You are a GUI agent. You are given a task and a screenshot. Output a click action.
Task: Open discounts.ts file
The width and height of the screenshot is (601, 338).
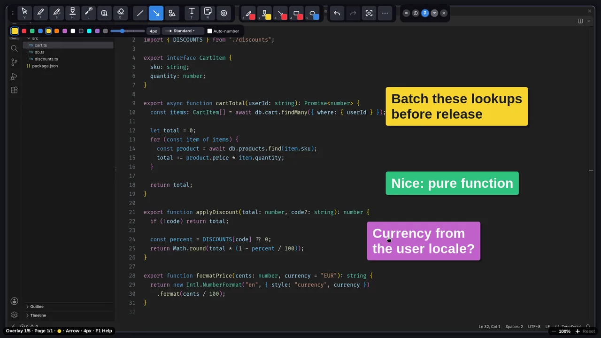46,59
